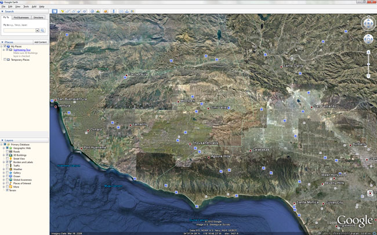This screenshot has width=377, height=235.
Task: Switch between Earth, Sky and planets icon
Action: point(106,11)
